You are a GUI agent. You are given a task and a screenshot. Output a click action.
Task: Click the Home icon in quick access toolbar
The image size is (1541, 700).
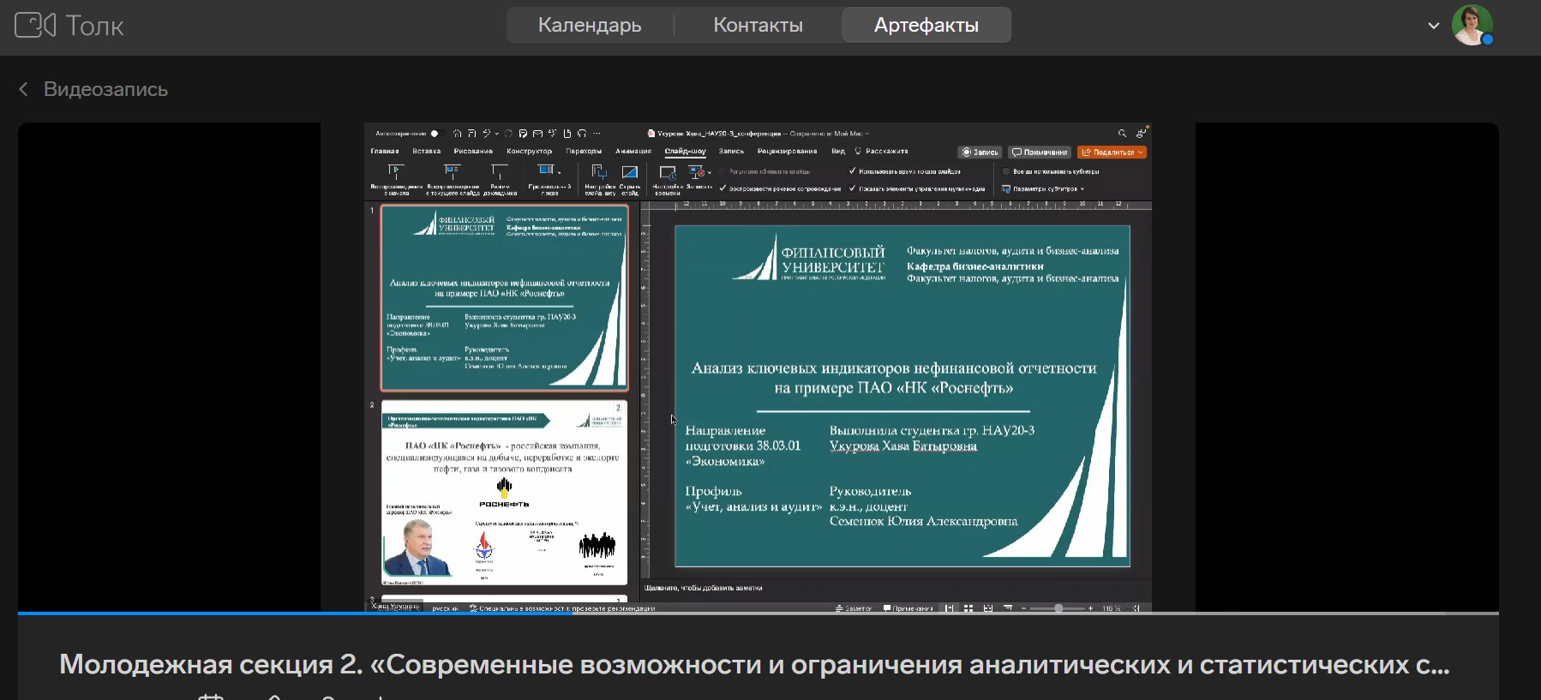click(x=458, y=134)
